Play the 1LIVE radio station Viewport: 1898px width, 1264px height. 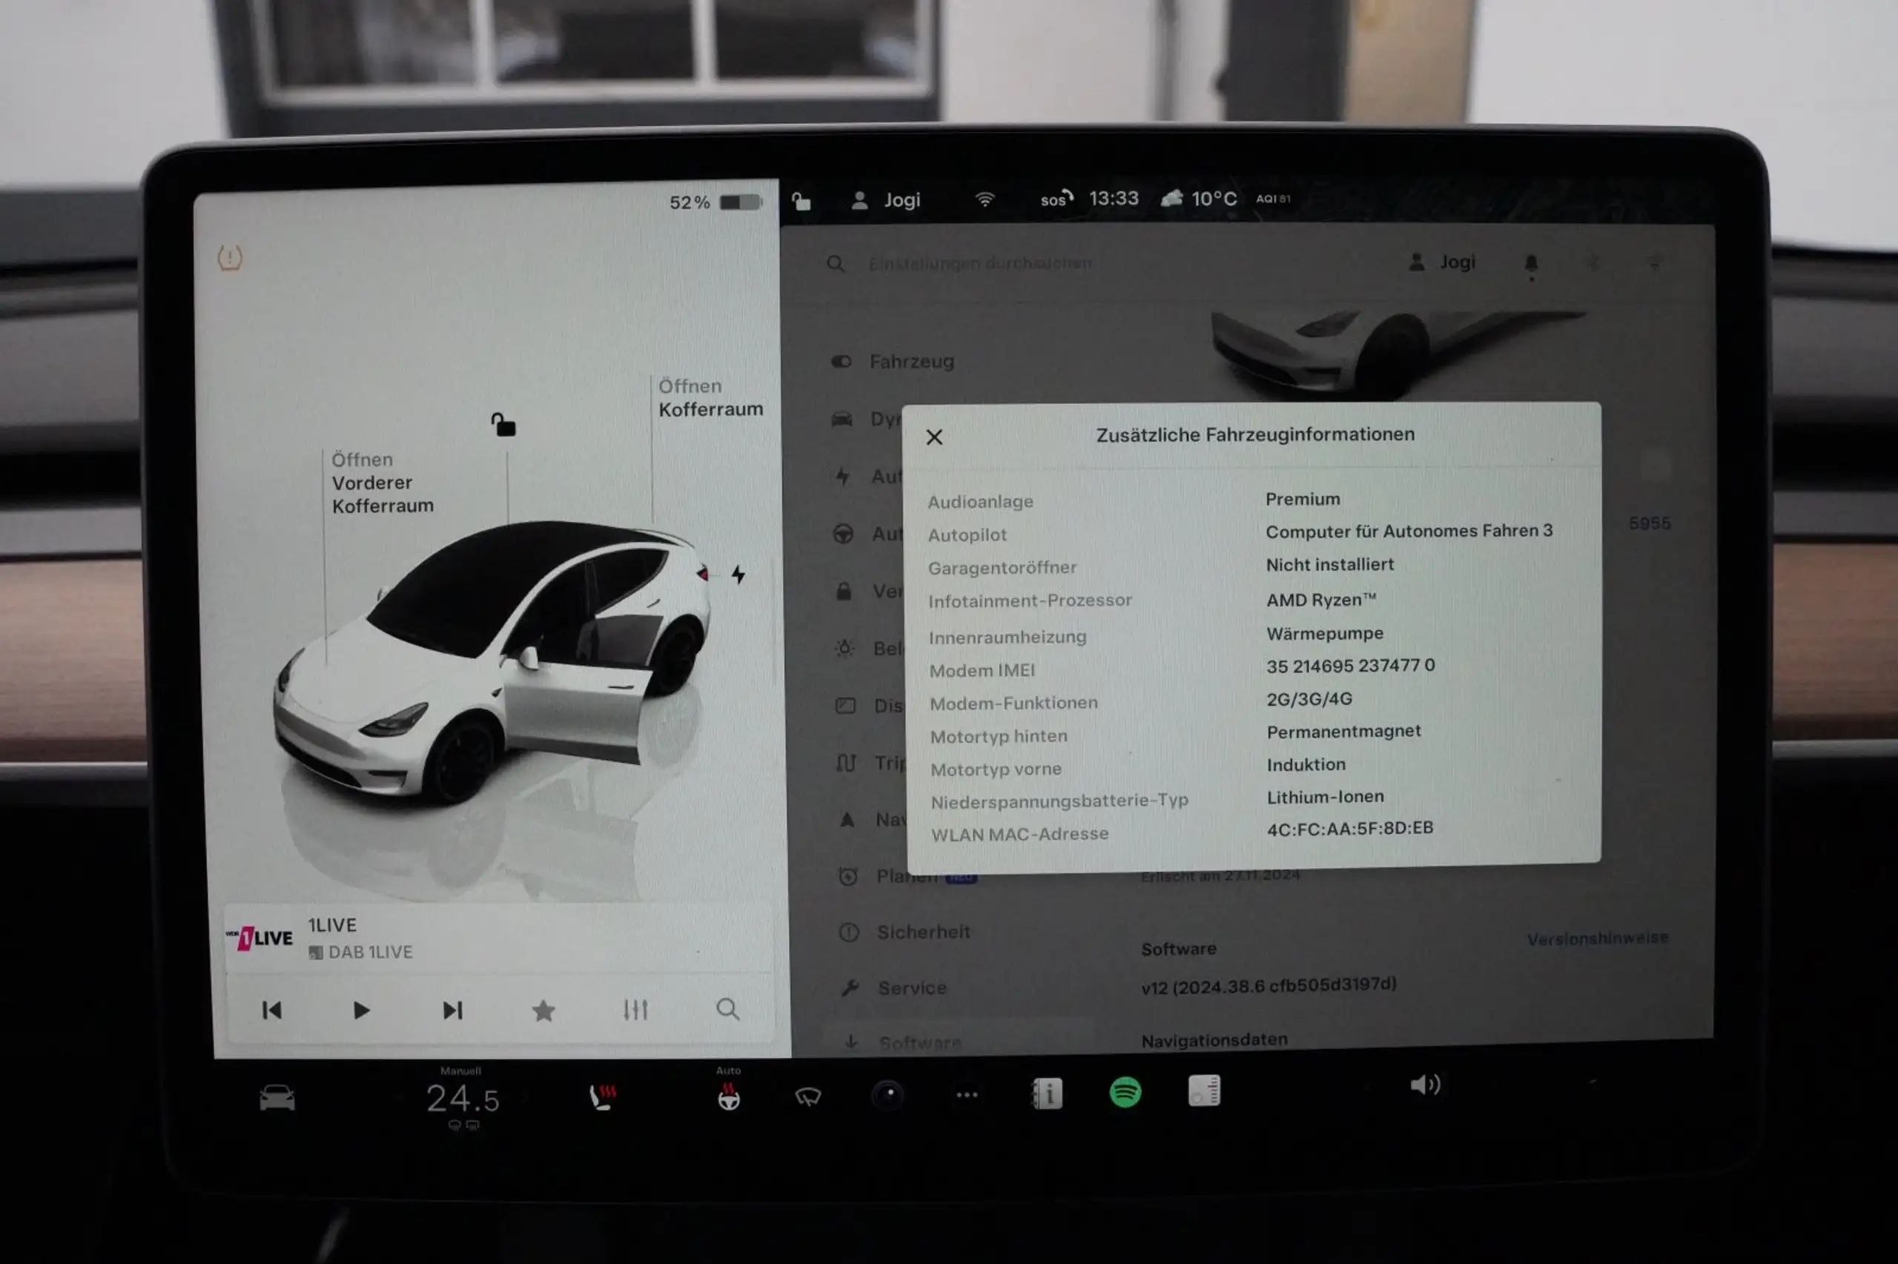(x=361, y=1010)
